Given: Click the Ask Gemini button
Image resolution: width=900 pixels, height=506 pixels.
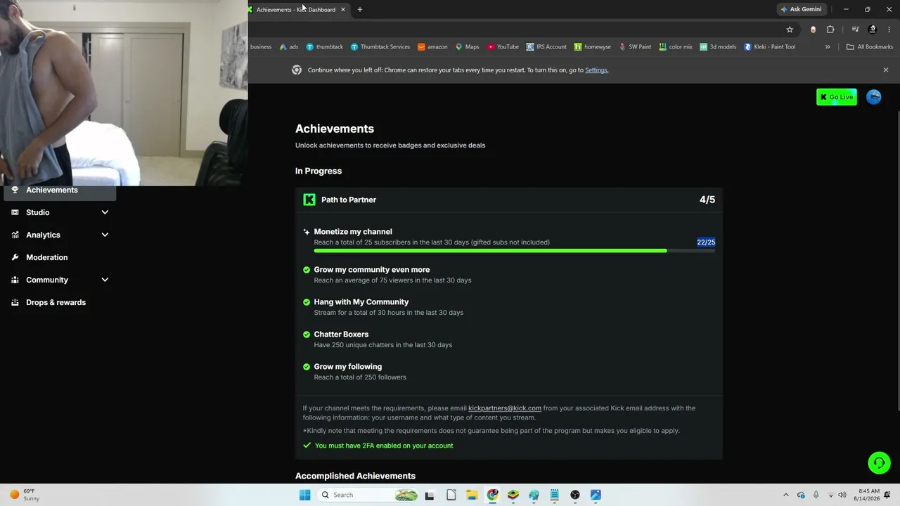Looking at the screenshot, I should [x=801, y=9].
